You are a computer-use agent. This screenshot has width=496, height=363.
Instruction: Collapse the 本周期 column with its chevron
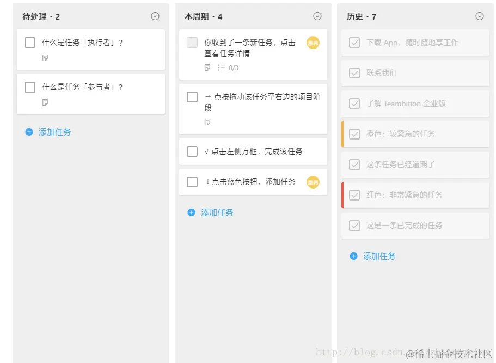(x=317, y=16)
